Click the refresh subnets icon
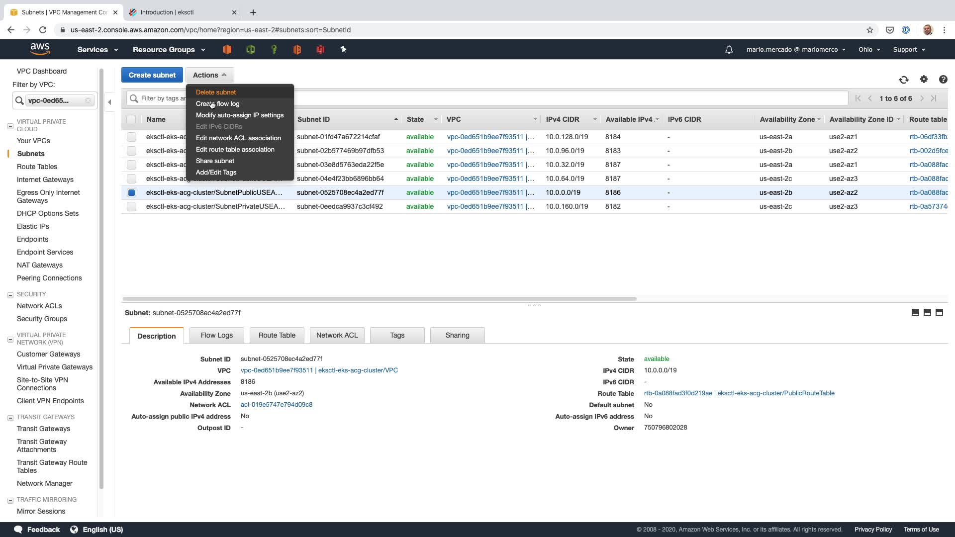The image size is (955, 537). point(904,80)
